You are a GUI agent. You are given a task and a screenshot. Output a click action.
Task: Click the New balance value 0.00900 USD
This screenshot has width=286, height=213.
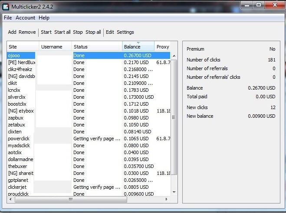coord(262,116)
